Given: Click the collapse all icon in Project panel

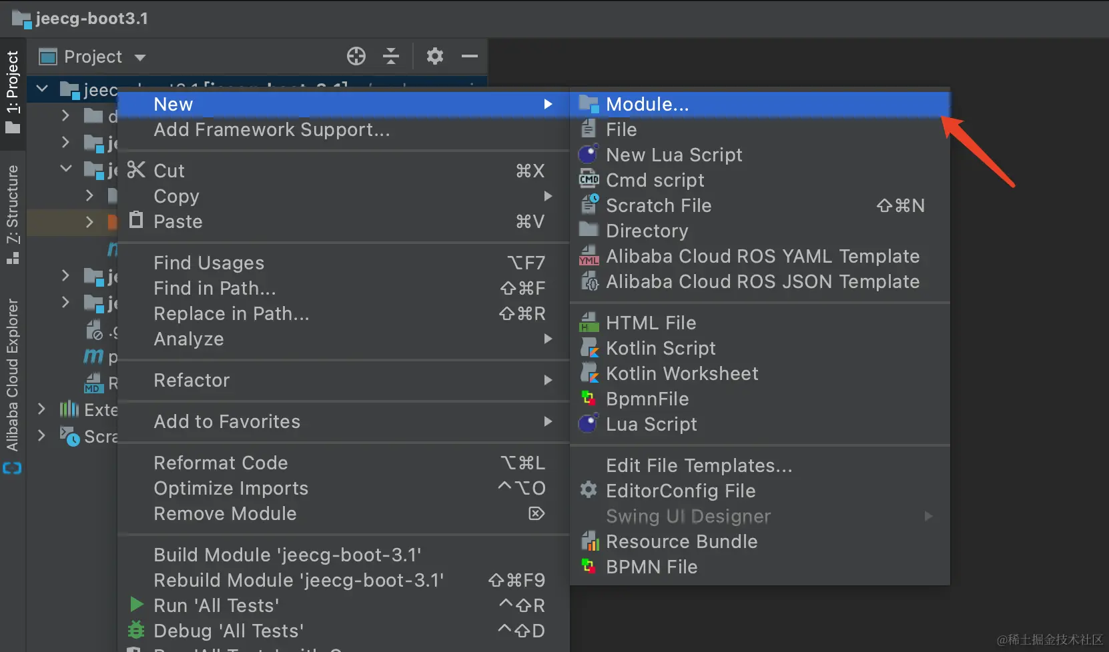Looking at the screenshot, I should (391, 57).
